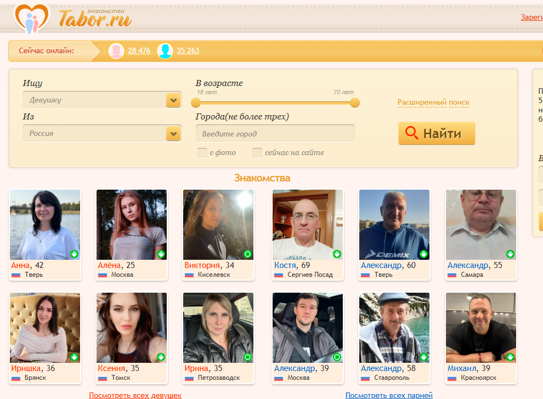Click the Костя name link
Viewport: 543px width, 399px height.
285,265
